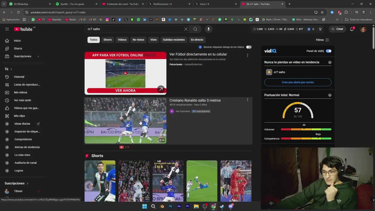
Task: Open vidIQ Ideas diarias
Action: (22, 124)
